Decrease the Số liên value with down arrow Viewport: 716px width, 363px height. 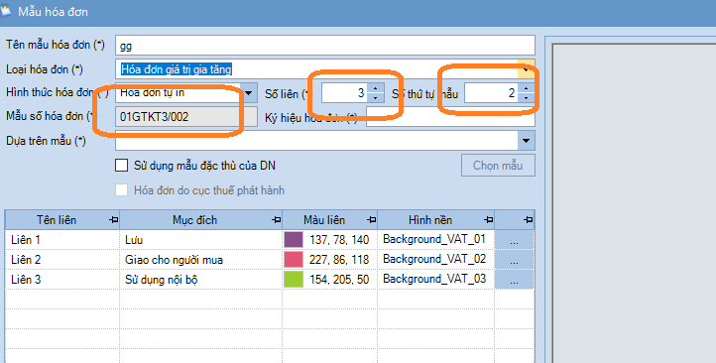[375, 98]
